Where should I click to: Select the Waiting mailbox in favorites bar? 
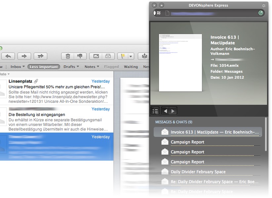click(x=131, y=67)
